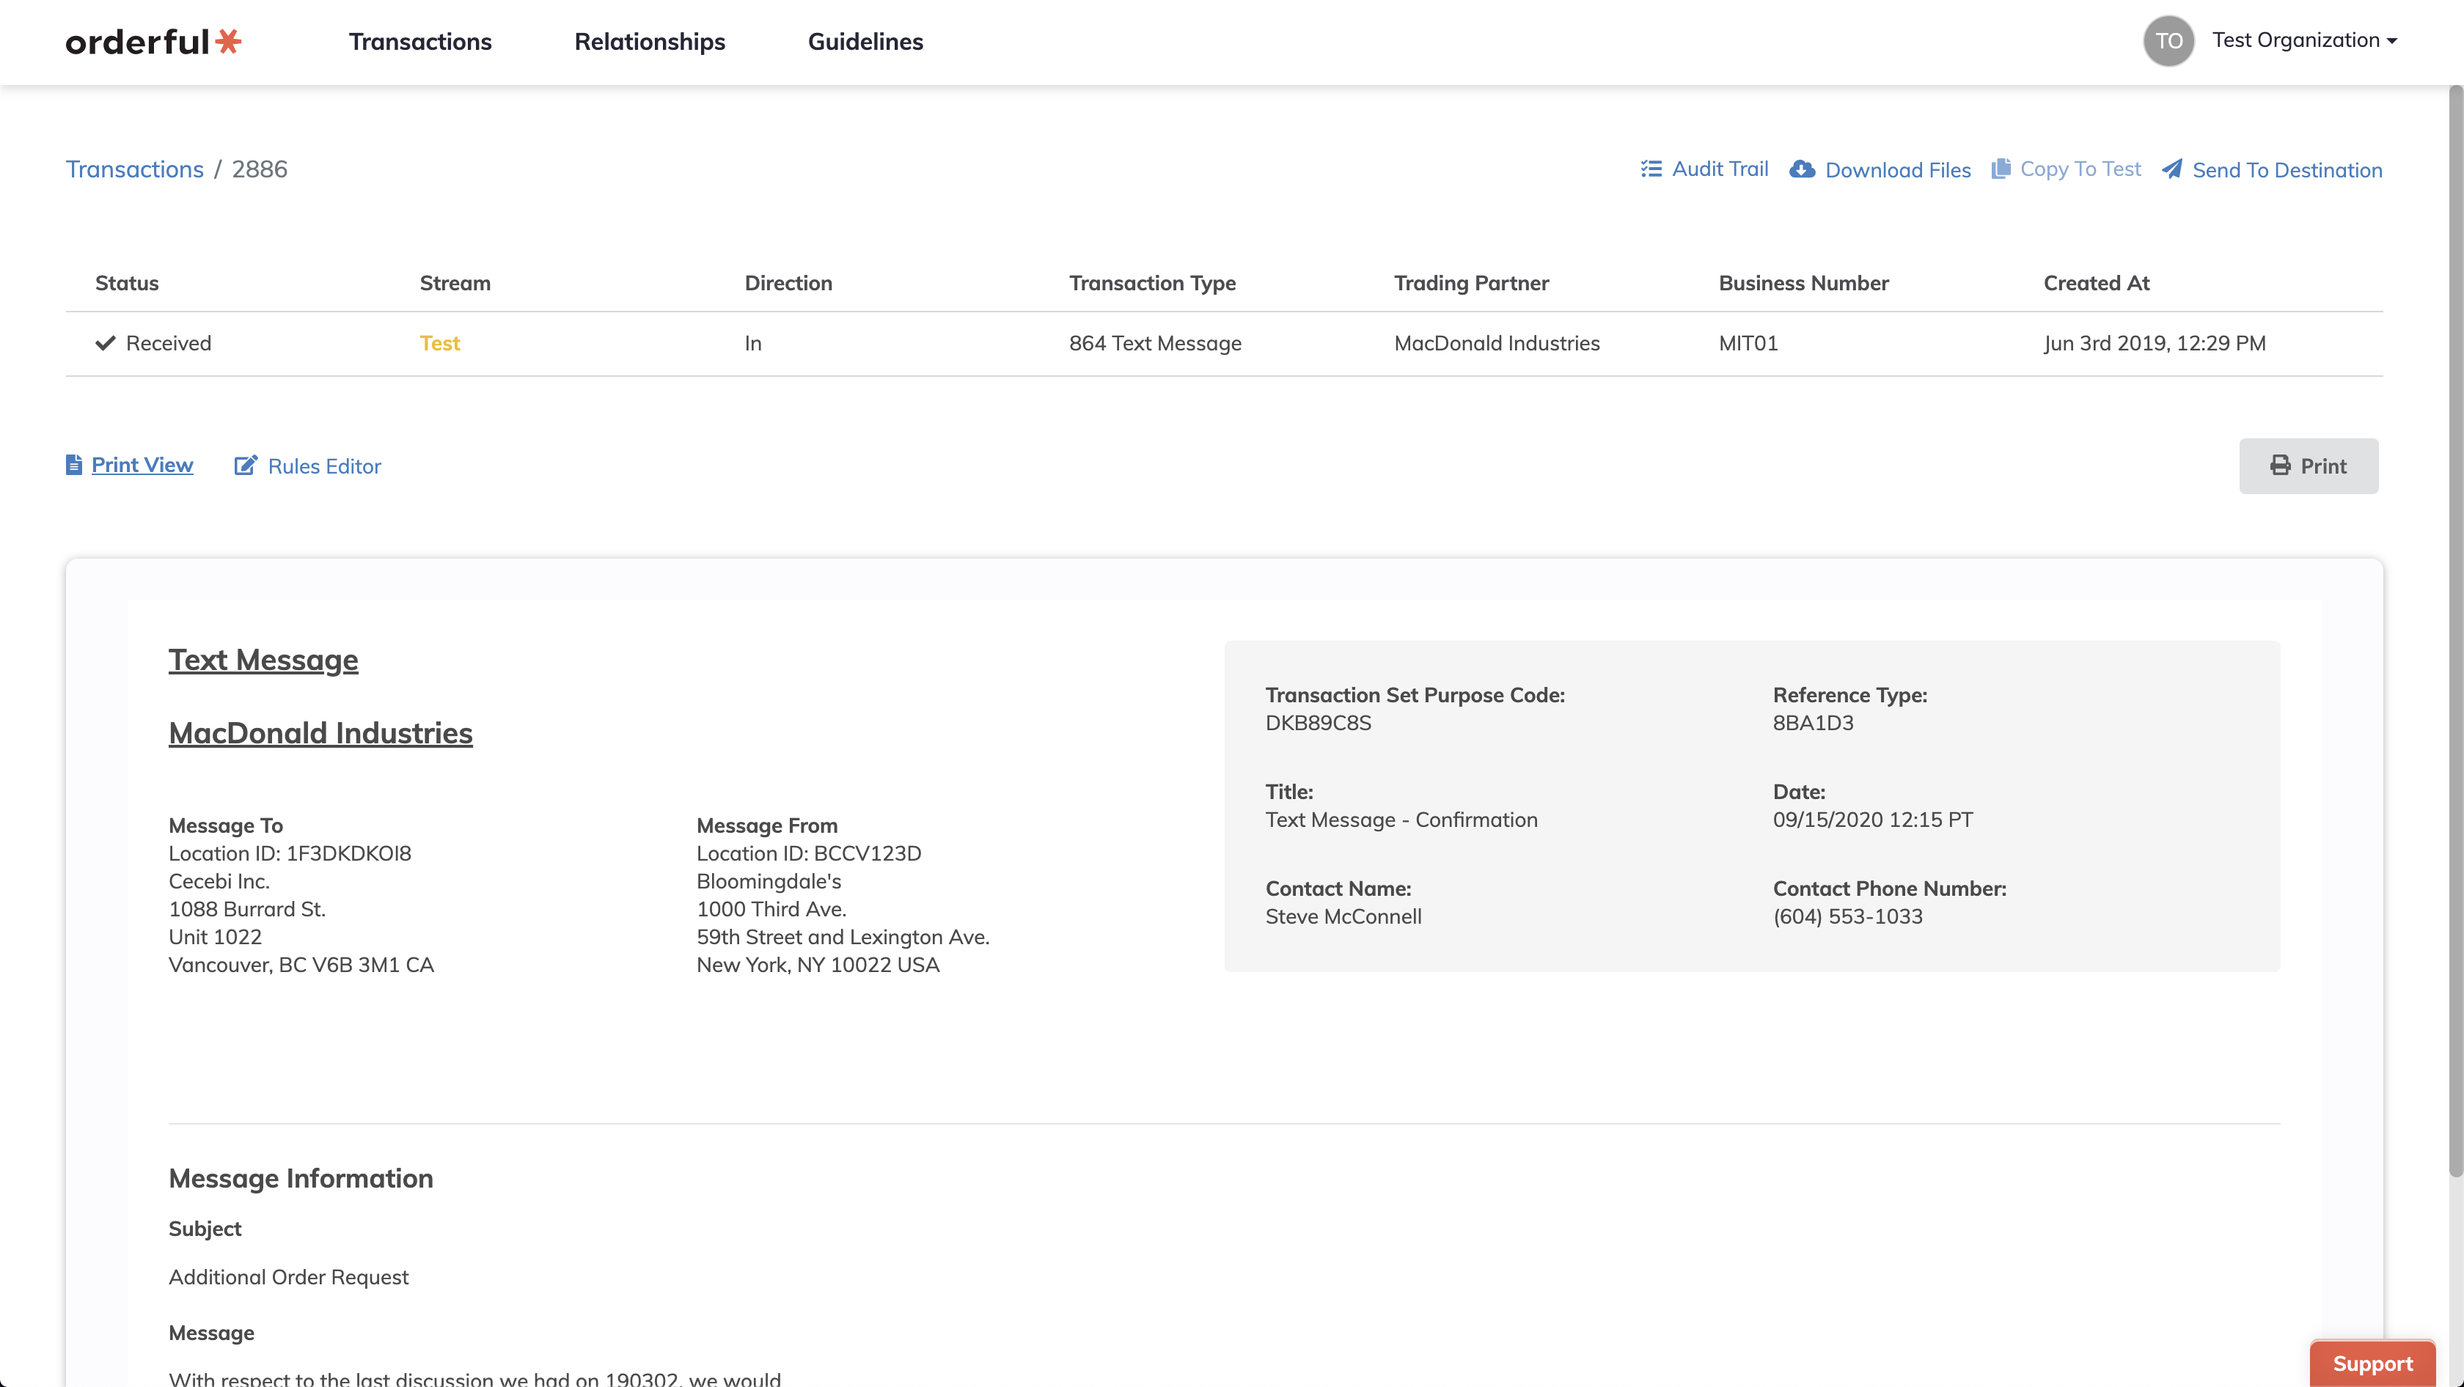Click Send To Destination link
2464x1387 pixels.
(2287, 170)
